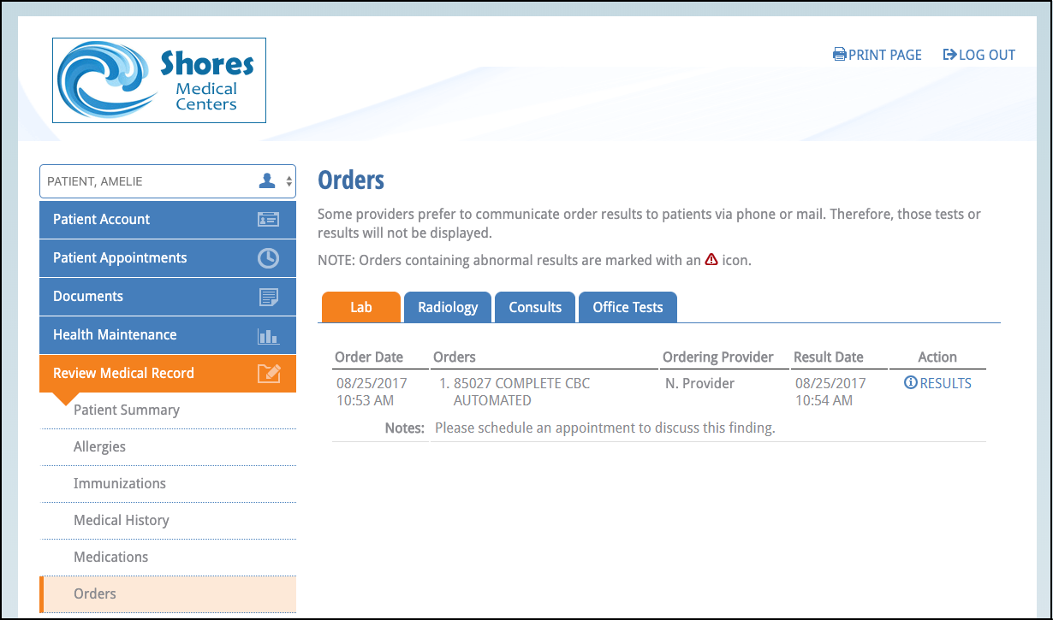Image resolution: width=1053 pixels, height=620 pixels.
Task: Switch to the Radiology tab
Action: [447, 306]
